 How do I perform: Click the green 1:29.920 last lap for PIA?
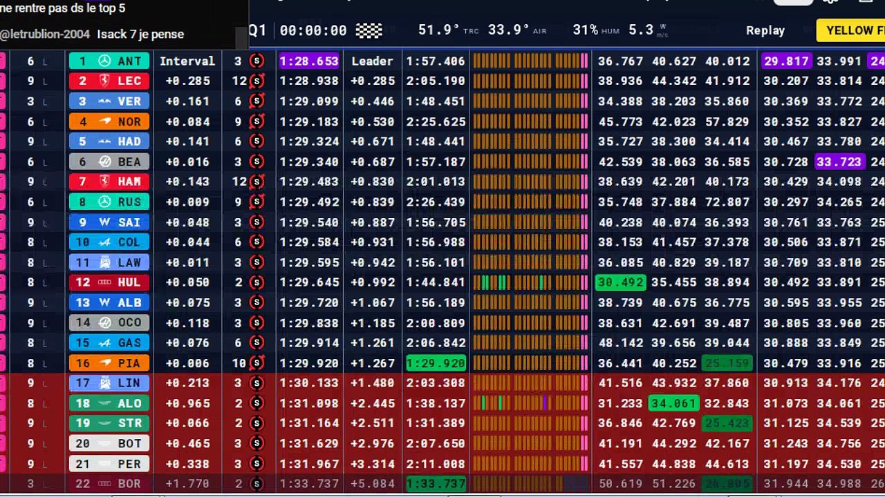pyautogui.click(x=436, y=363)
